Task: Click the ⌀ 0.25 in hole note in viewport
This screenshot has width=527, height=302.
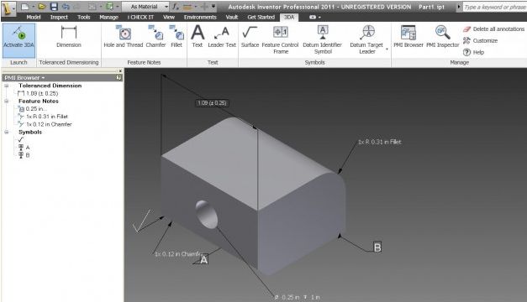Action: click(x=297, y=297)
